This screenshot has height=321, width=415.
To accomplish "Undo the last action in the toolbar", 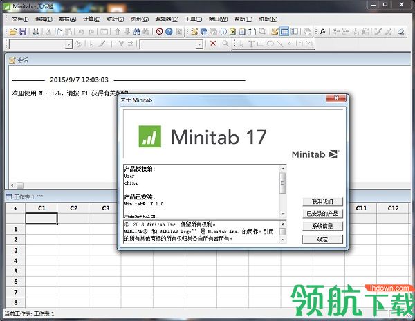I will 81,32.
